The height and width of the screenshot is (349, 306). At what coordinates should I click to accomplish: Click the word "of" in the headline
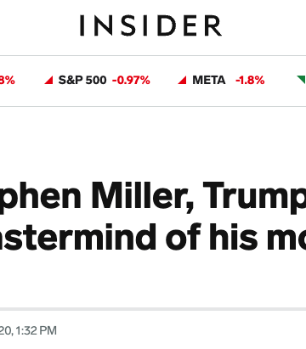[184, 236]
